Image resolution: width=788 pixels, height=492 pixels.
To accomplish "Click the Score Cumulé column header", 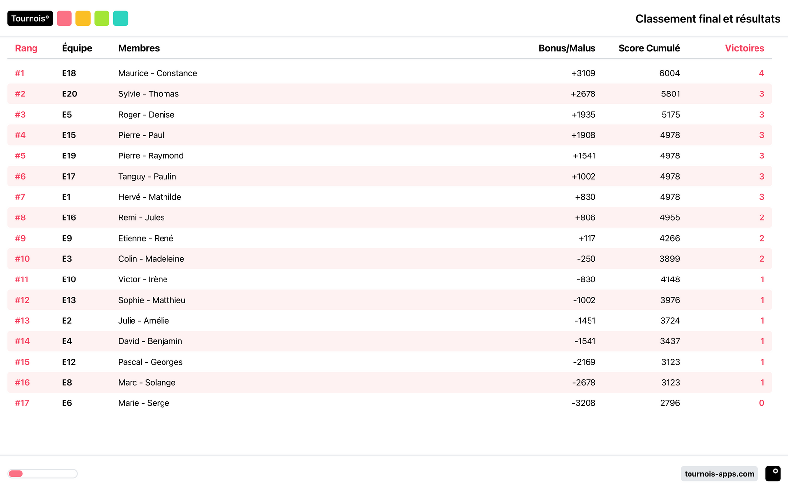I will (649, 48).
